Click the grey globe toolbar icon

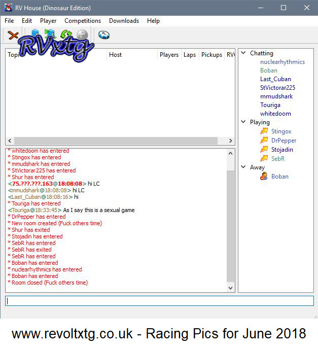point(82,34)
